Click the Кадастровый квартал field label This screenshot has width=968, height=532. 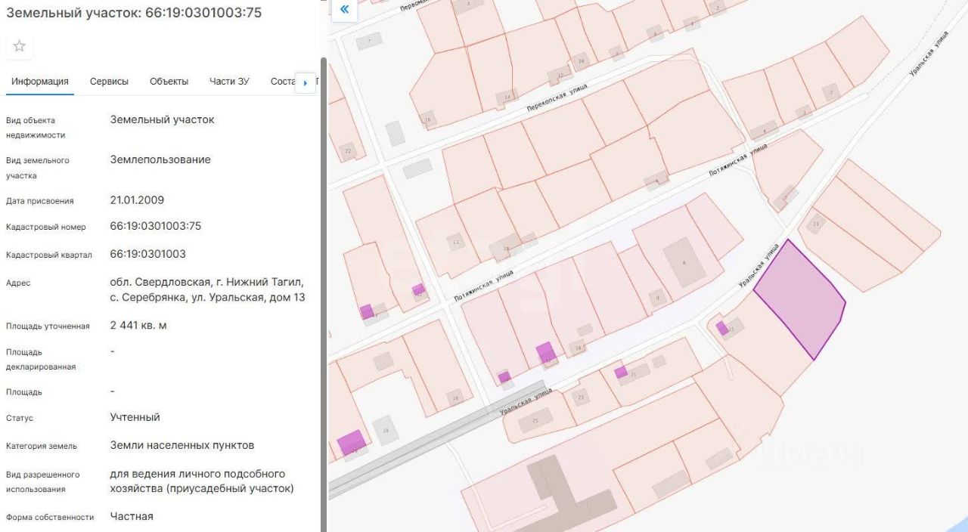49,255
